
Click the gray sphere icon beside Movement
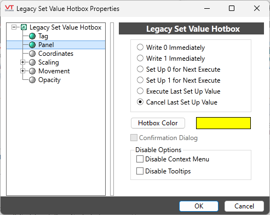tap(32, 71)
